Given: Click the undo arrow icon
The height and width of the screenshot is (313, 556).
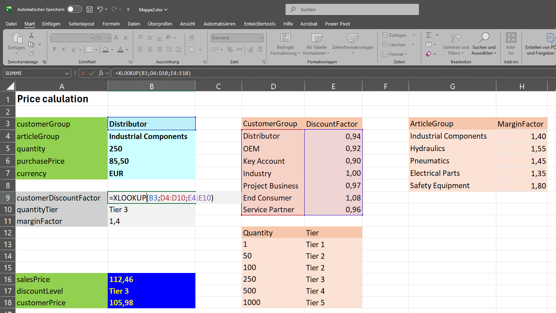Looking at the screenshot, I should click(x=100, y=9).
